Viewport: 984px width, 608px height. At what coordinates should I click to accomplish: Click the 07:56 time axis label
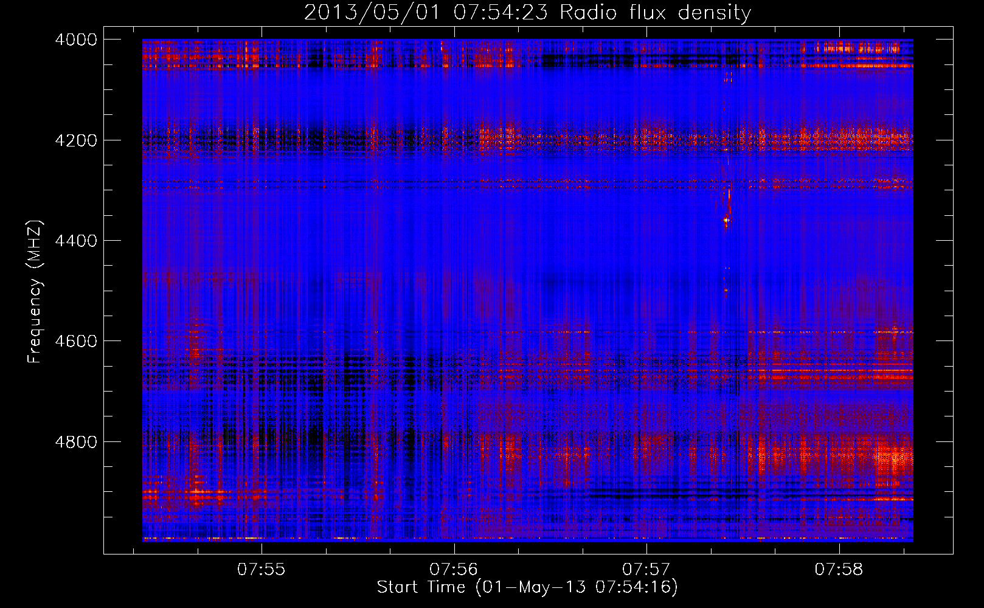[x=454, y=570]
